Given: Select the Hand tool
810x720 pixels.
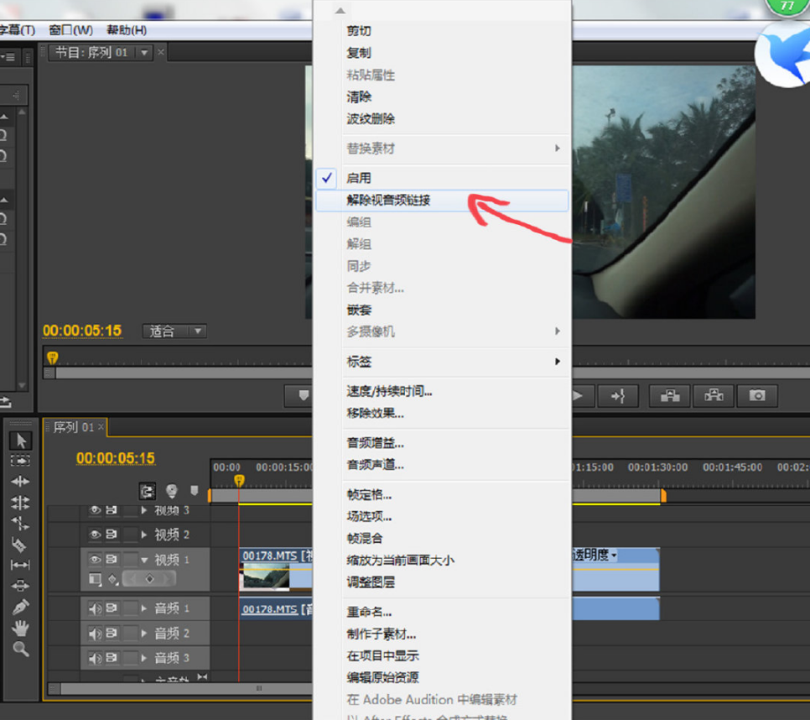Looking at the screenshot, I should pyautogui.click(x=21, y=628).
